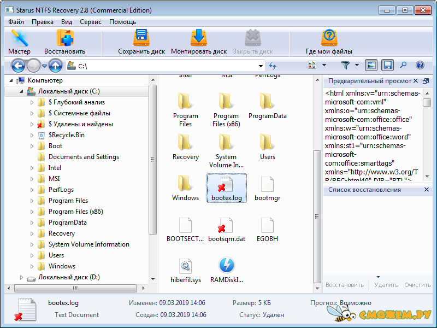The height and width of the screenshot is (328, 437).
Task: Toggle the recovery list panel button
Action: (387, 66)
